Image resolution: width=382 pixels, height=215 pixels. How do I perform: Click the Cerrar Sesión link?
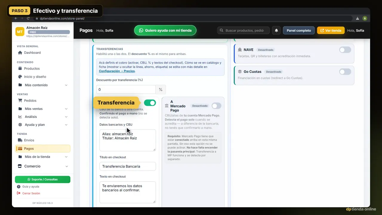[31, 193]
